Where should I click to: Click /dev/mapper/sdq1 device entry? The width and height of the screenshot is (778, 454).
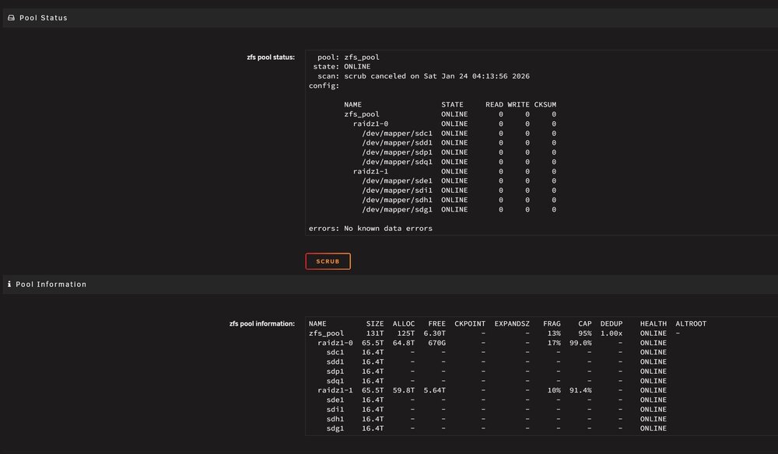(397, 162)
